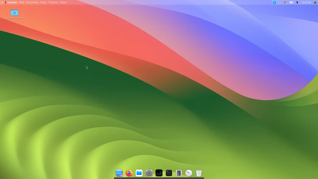Viewport: 318px width, 179px height.
Task: Launch the Calculator app
Action: tap(179, 173)
